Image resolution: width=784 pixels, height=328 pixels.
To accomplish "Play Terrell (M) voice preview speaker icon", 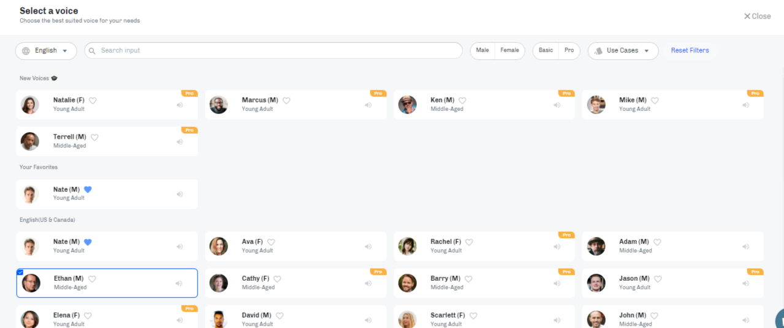I will point(180,142).
